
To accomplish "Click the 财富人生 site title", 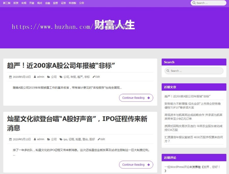I will click(114, 25).
